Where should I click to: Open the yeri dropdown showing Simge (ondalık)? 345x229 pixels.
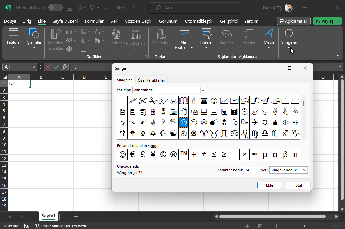point(304,170)
